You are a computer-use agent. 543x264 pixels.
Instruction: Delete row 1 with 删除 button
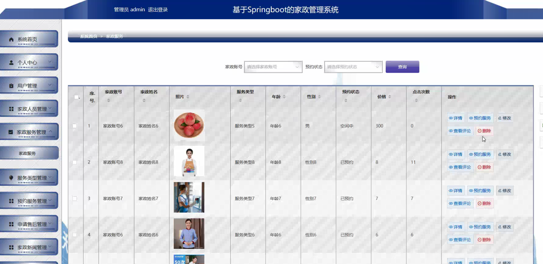(x=485, y=131)
